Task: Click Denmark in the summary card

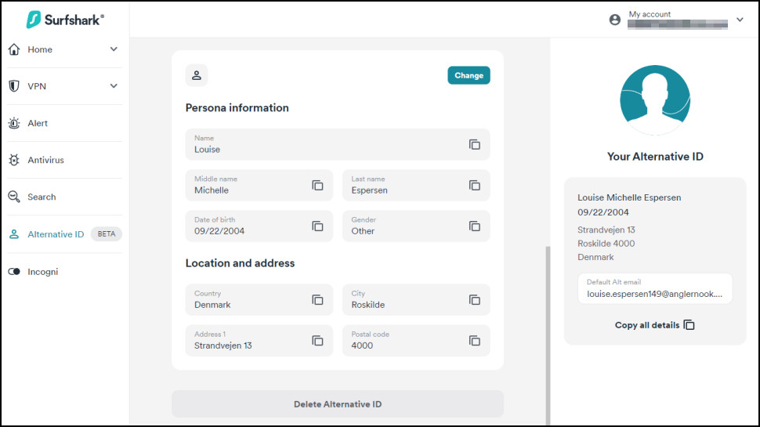Action: tap(595, 257)
